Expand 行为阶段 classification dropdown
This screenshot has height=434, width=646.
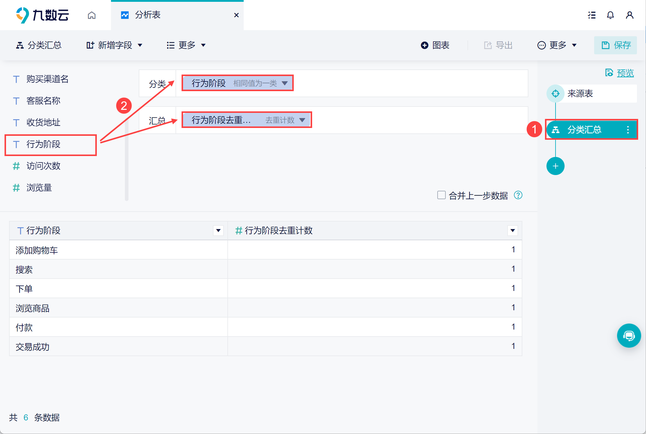click(x=285, y=83)
